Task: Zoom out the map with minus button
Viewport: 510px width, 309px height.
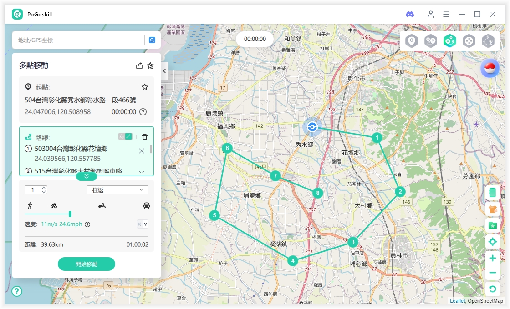Action: pos(492,273)
